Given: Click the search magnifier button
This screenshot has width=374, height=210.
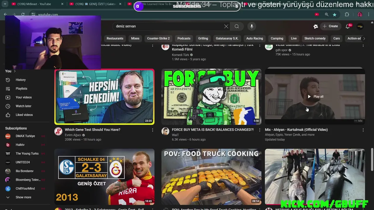Looking at the screenshot, I should [x=237, y=26].
